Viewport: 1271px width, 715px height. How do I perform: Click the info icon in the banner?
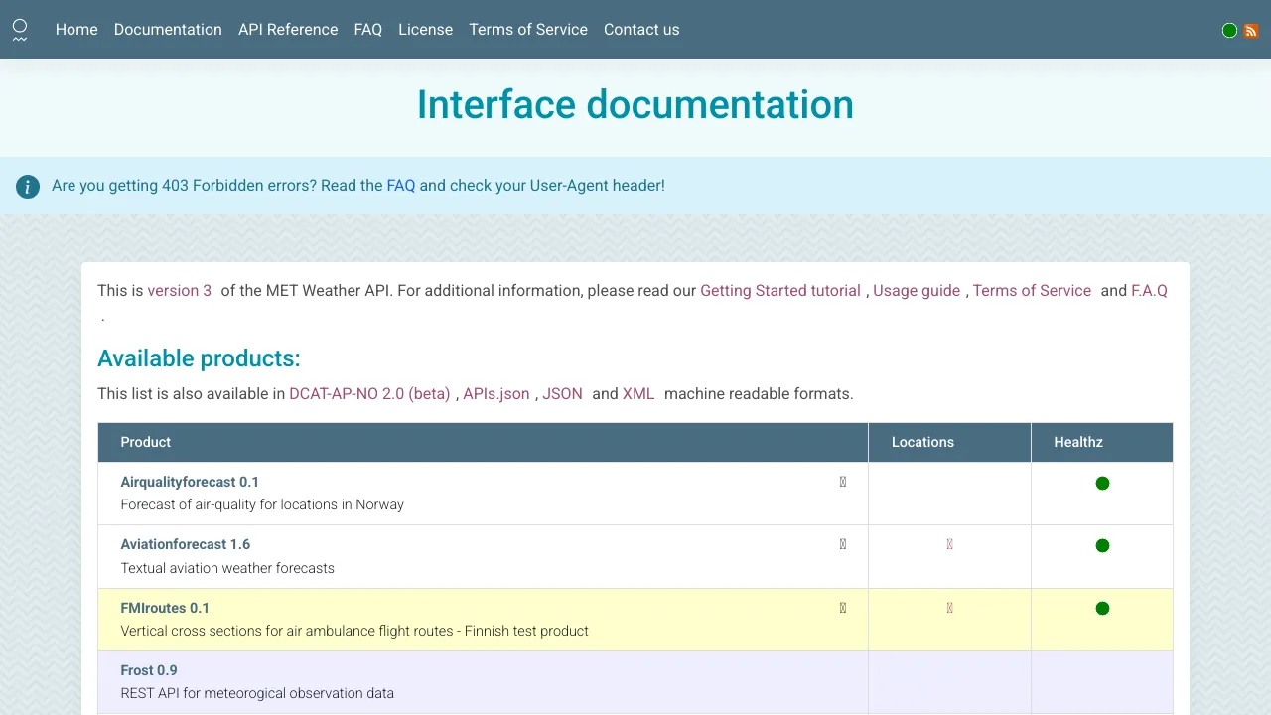point(28,186)
